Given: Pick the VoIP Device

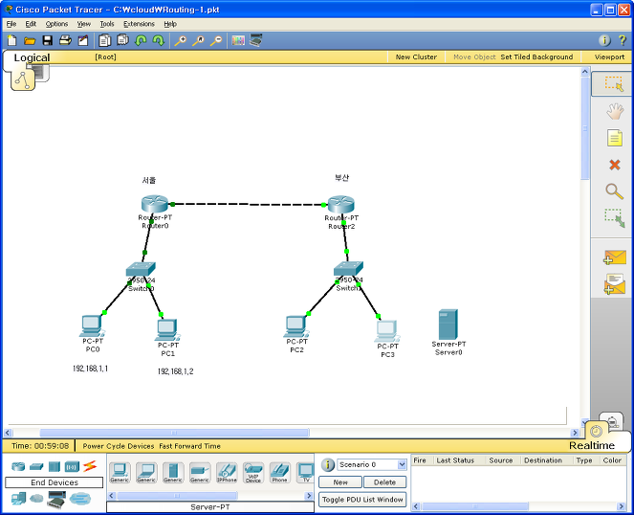Looking at the screenshot, I should pyautogui.click(x=253, y=473).
